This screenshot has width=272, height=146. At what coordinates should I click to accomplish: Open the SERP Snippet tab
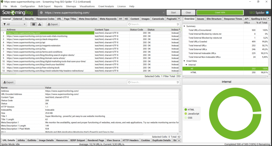point(78,140)
